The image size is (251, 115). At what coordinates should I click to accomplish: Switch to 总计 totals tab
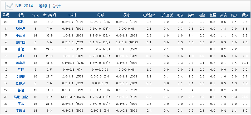(x=56, y=6)
